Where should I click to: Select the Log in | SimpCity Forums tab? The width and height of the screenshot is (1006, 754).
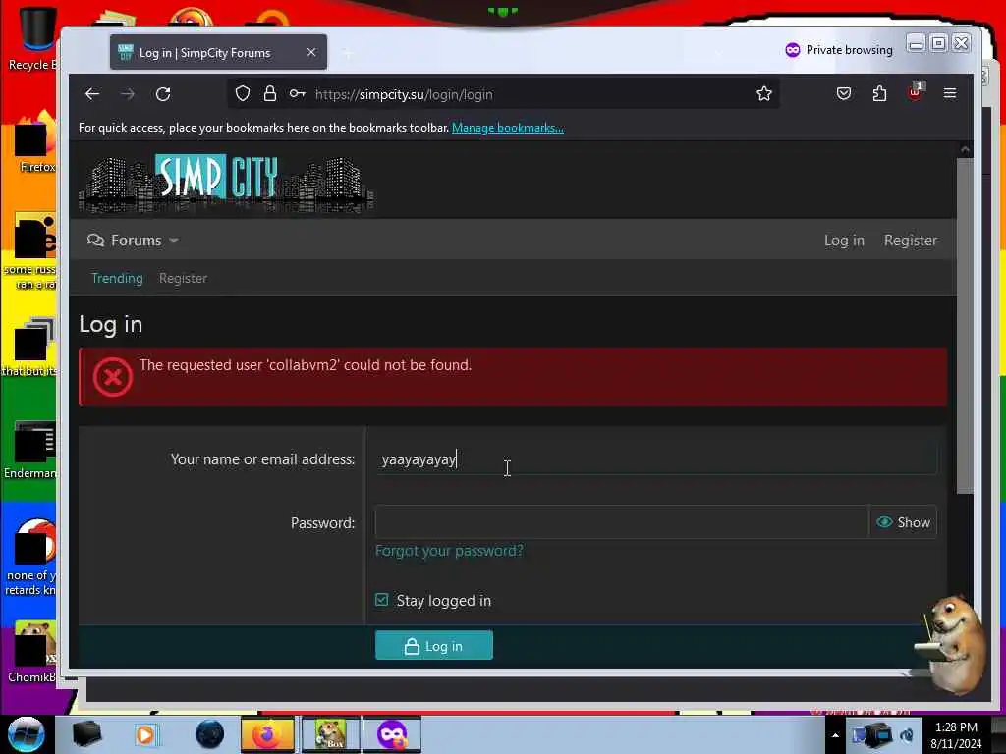(x=218, y=53)
